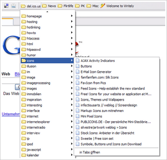Click the del.icio.us checkered toolbar icon
The image size is (167, 160).
coord(6,6)
